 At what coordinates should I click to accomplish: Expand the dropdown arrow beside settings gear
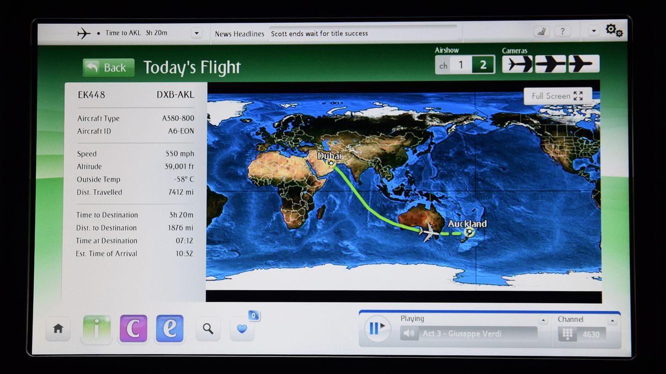click(x=594, y=31)
